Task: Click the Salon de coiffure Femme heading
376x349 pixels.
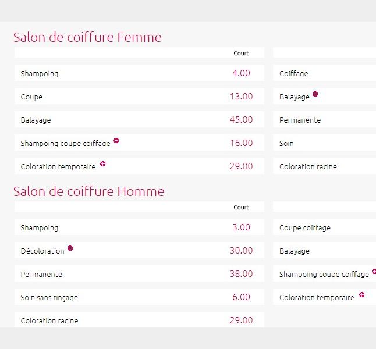Action: coord(87,37)
